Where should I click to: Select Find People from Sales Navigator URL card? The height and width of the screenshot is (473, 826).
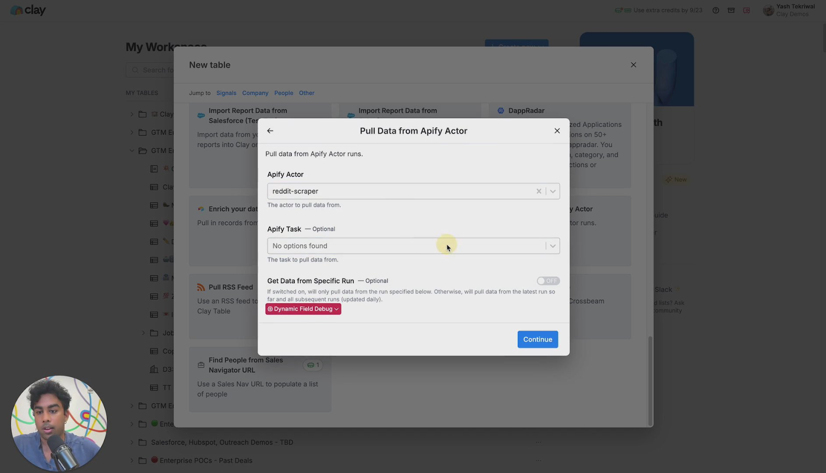pyautogui.click(x=260, y=380)
